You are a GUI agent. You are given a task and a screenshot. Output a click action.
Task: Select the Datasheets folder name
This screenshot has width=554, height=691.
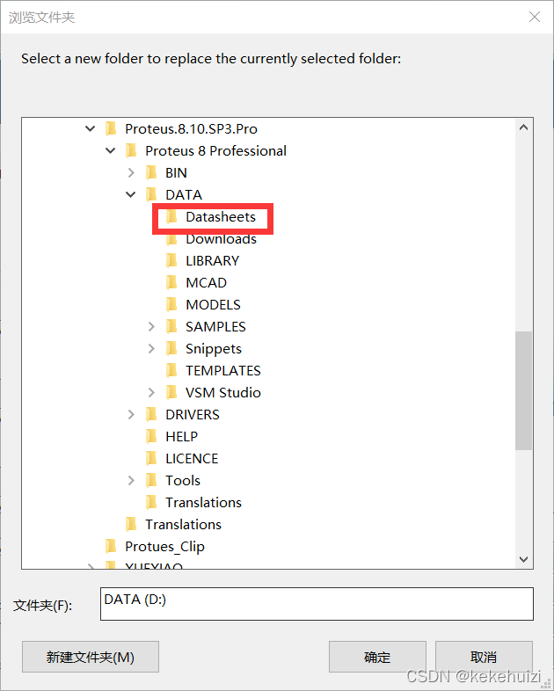click(221, 216)
